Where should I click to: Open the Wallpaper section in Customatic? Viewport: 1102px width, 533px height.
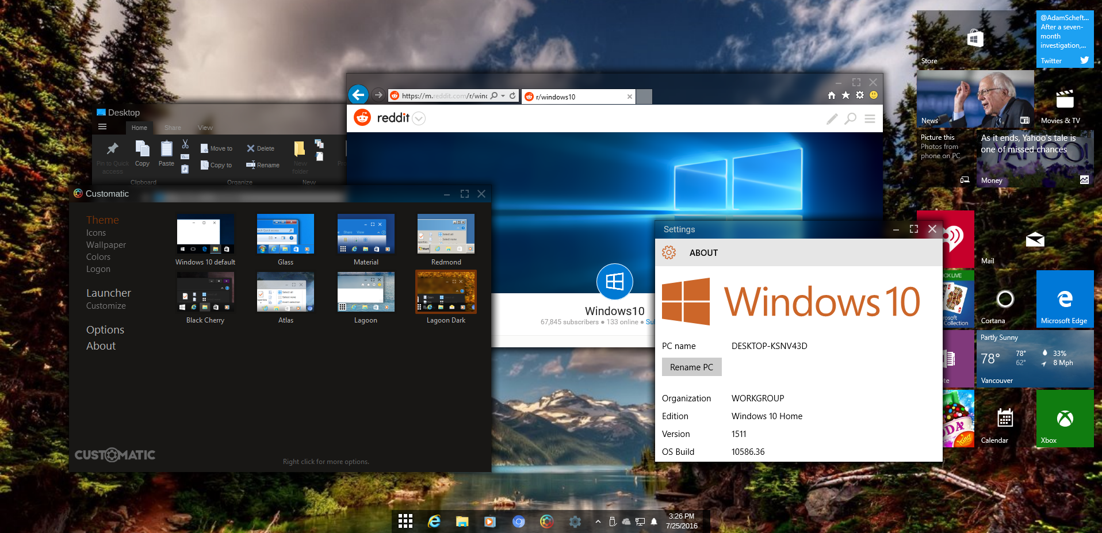click(106, 245)
